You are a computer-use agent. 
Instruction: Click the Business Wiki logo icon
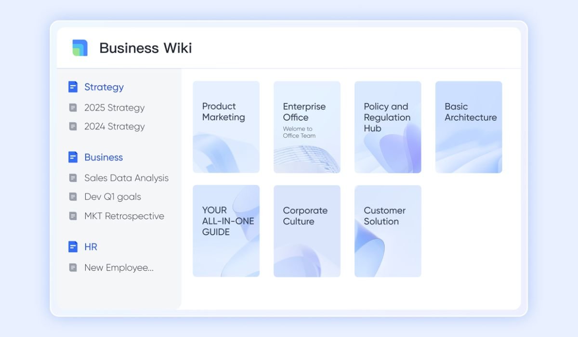pyautogui.click(x=80, y=48)
